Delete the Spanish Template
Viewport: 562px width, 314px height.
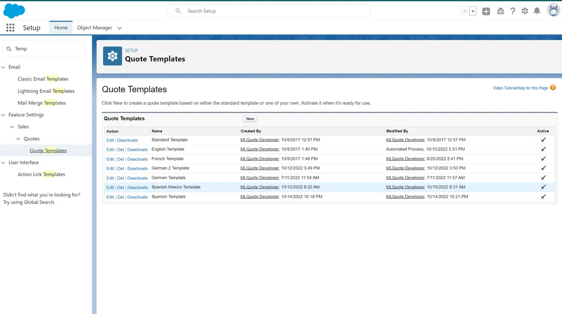click(x=120, y=197)
